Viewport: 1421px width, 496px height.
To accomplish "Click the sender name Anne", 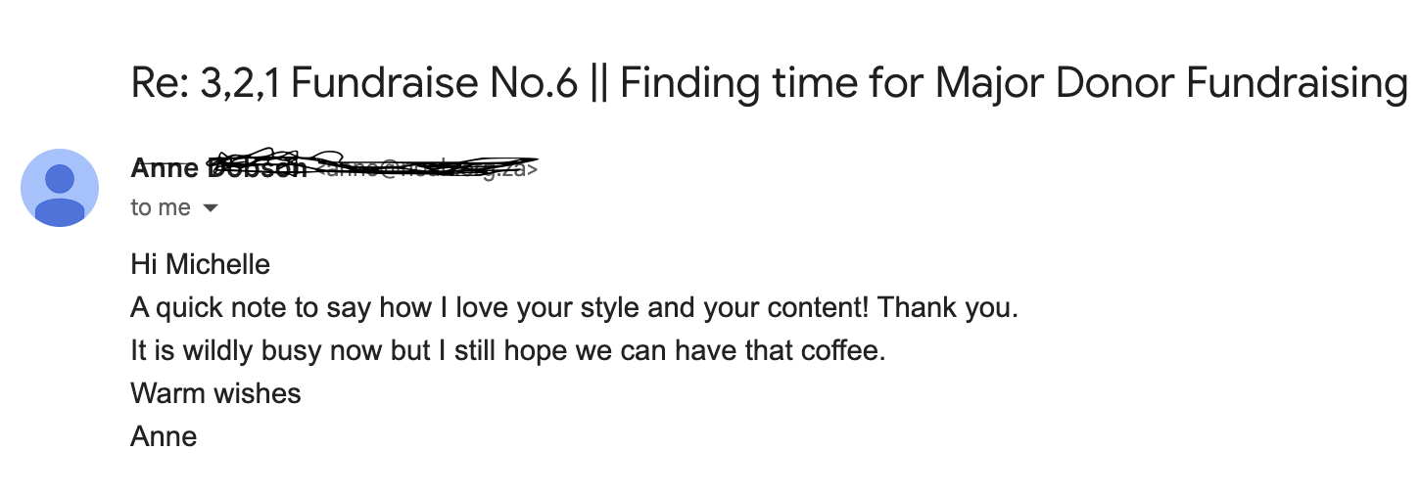I will point(164,168).
